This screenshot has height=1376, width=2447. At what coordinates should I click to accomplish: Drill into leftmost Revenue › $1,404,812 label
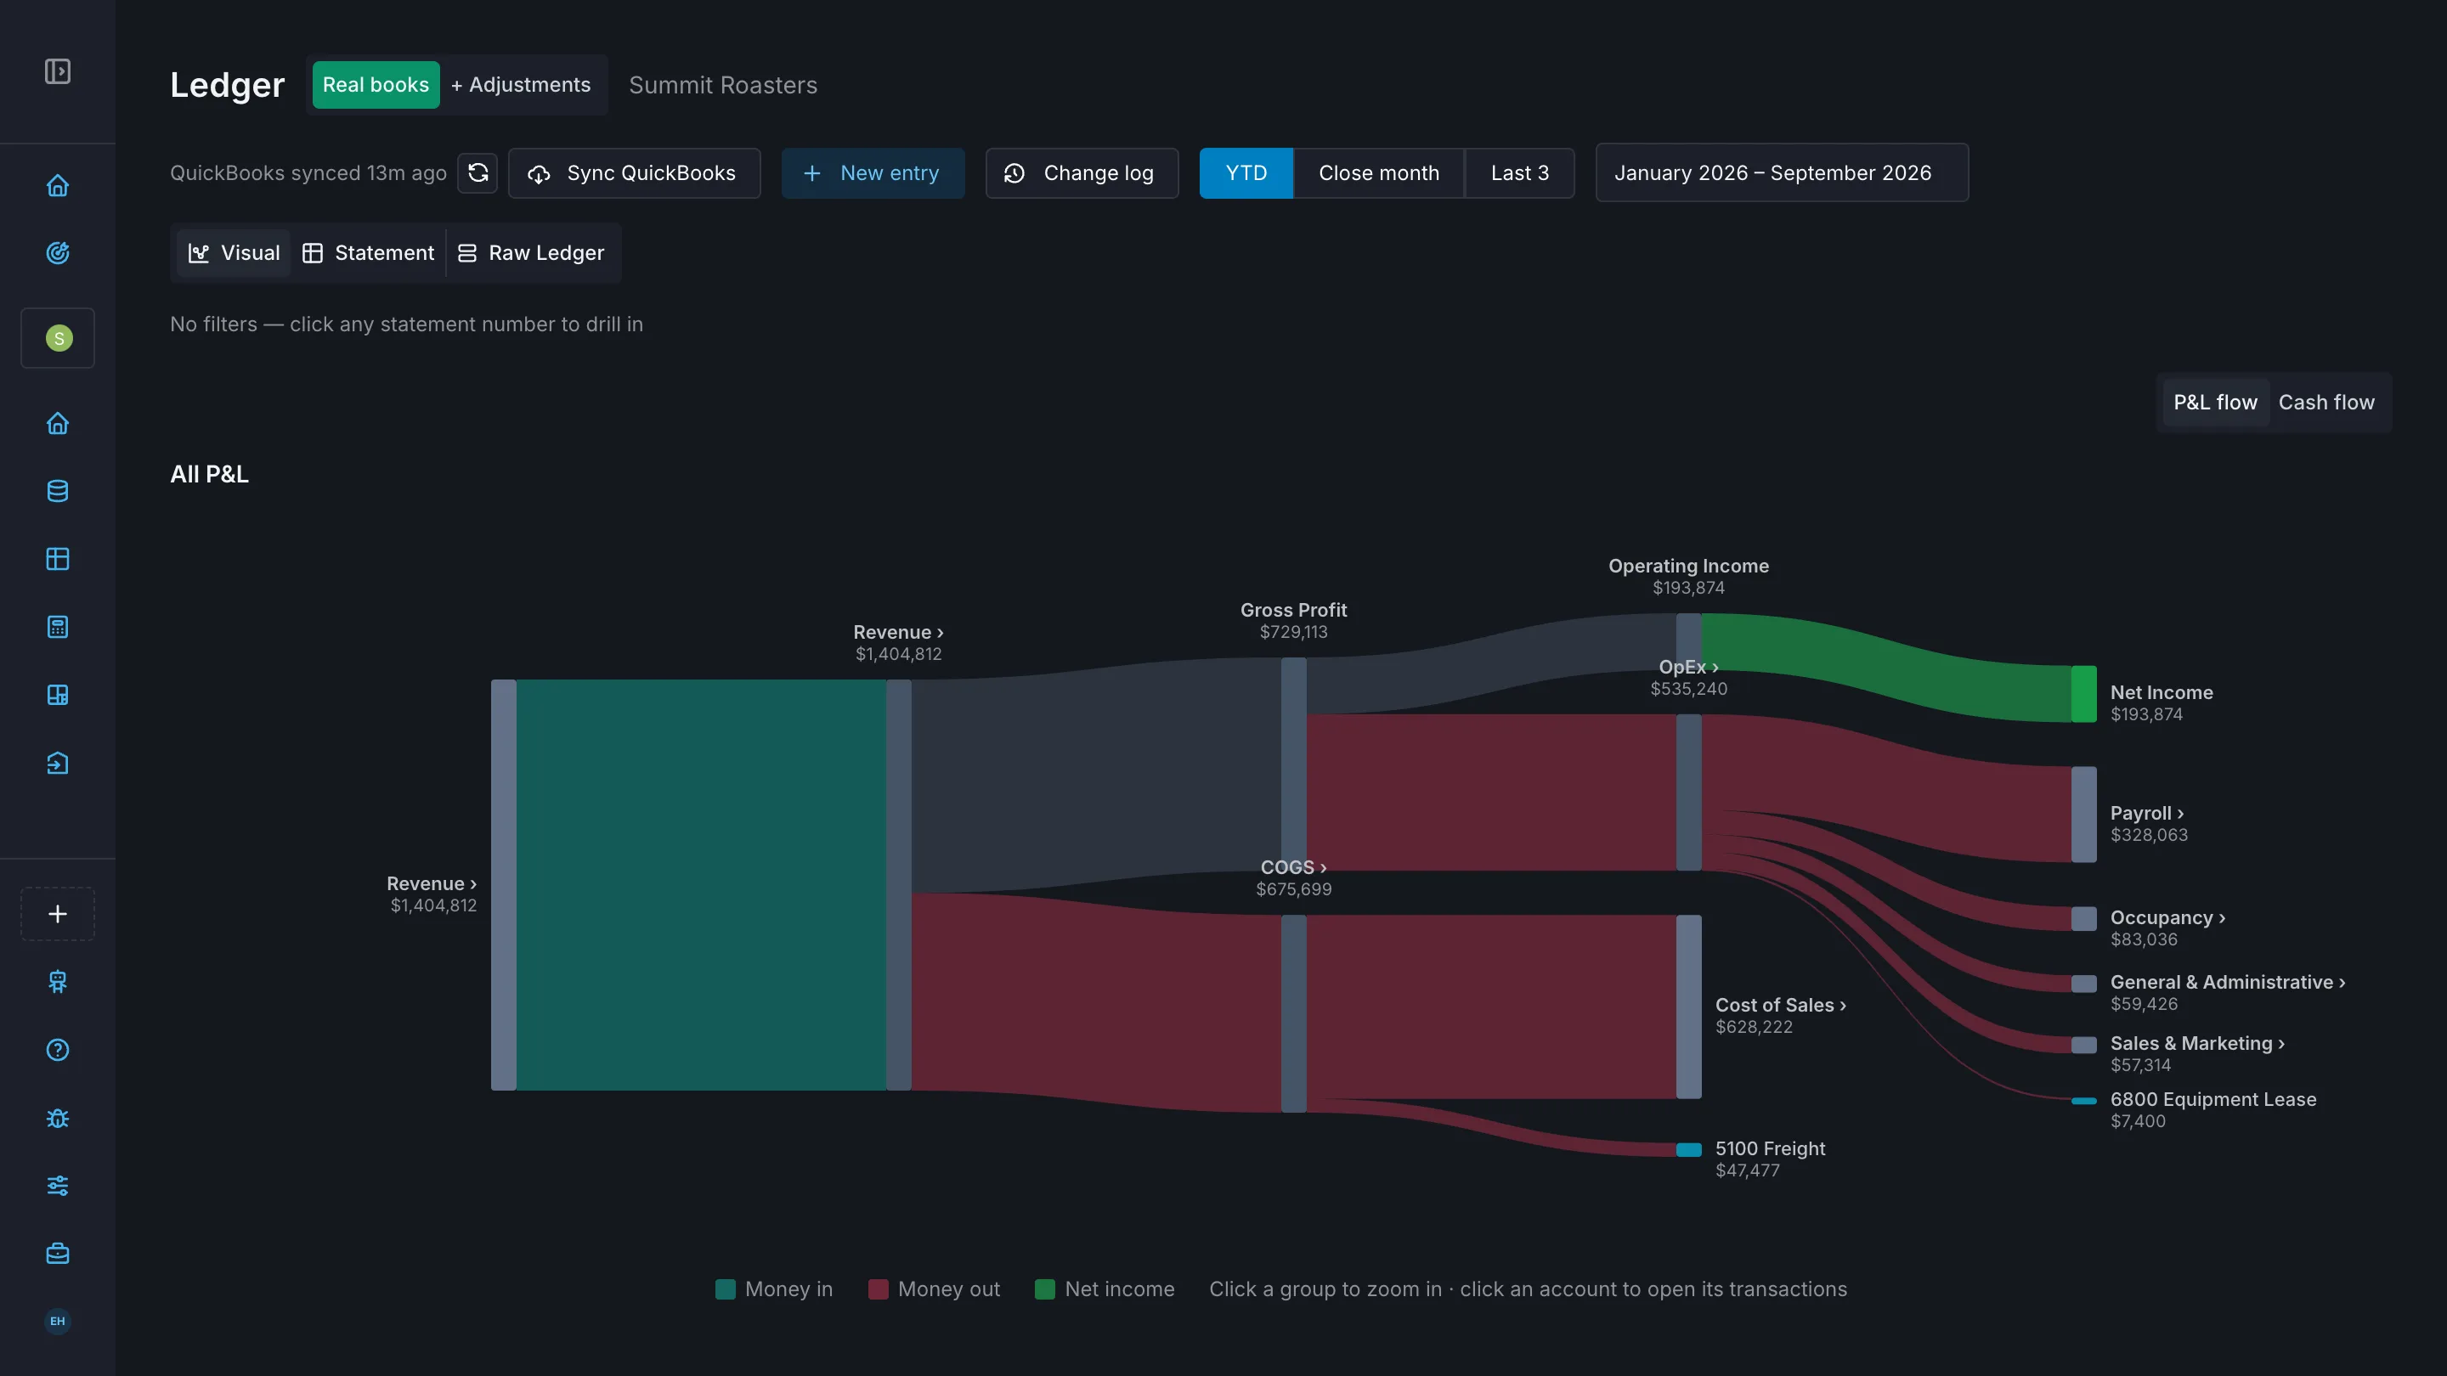click(x=432, y=894)
